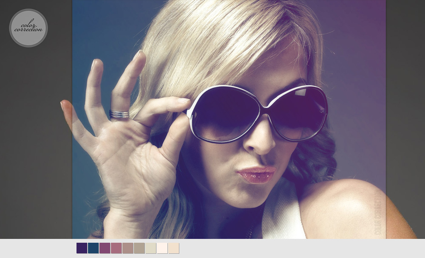The width and height of the screenshot is (425, 258).
Task: Click the vertical Color Correction watermark text
Action: [x=378, y=212]
